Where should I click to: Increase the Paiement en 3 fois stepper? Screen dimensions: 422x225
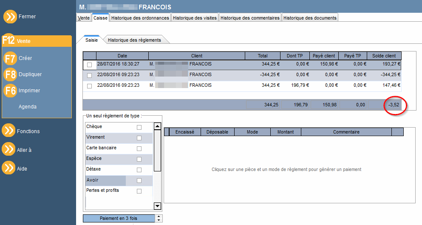click(x=159, y=216)
